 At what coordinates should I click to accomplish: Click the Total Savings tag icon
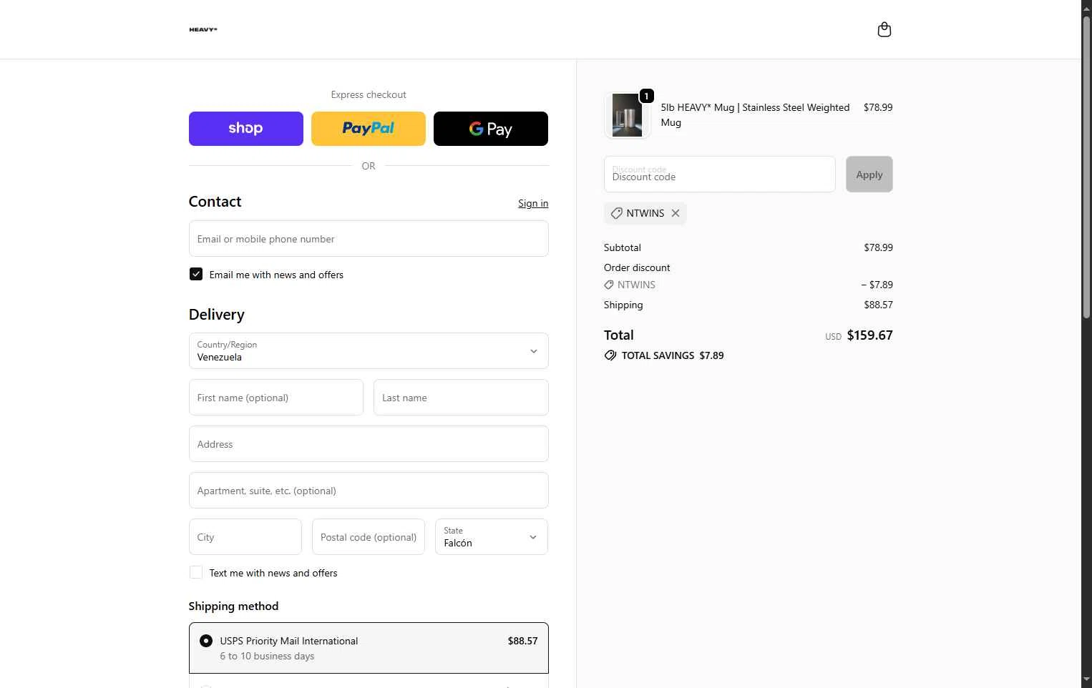(610, 355)
